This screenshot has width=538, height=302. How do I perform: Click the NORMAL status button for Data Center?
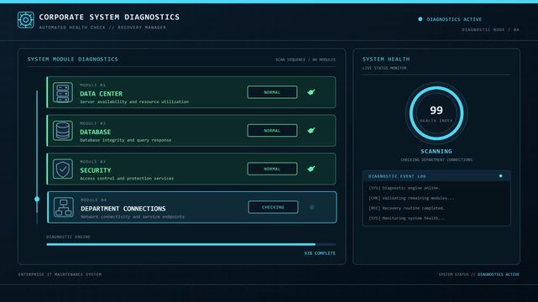[x=272, y=92]
